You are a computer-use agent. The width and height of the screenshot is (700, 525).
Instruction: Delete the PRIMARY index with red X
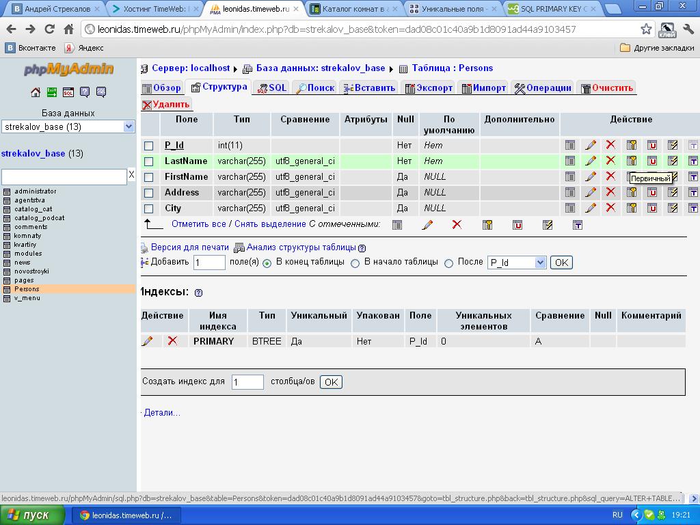(172, 341)
